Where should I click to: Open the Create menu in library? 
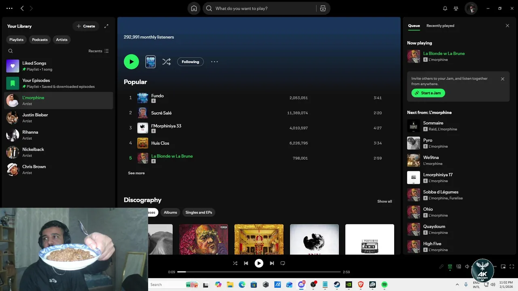tap(86, 26)
